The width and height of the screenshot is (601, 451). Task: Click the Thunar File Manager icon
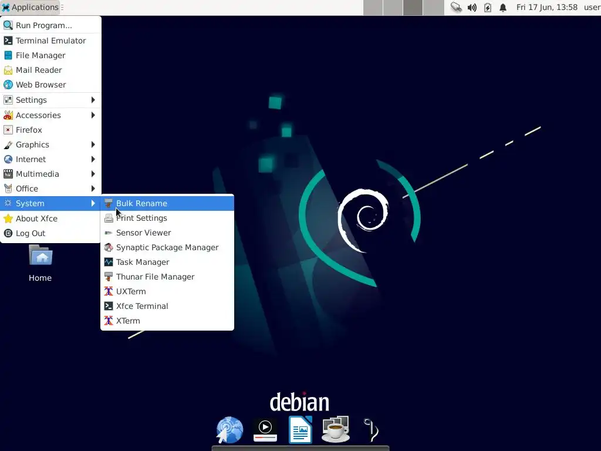pos(109,277)
